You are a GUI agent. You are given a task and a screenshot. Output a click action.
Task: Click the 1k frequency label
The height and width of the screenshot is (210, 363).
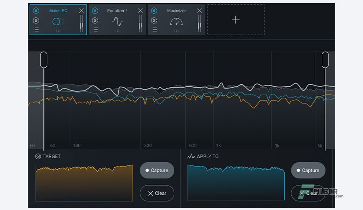click(218, 145)
